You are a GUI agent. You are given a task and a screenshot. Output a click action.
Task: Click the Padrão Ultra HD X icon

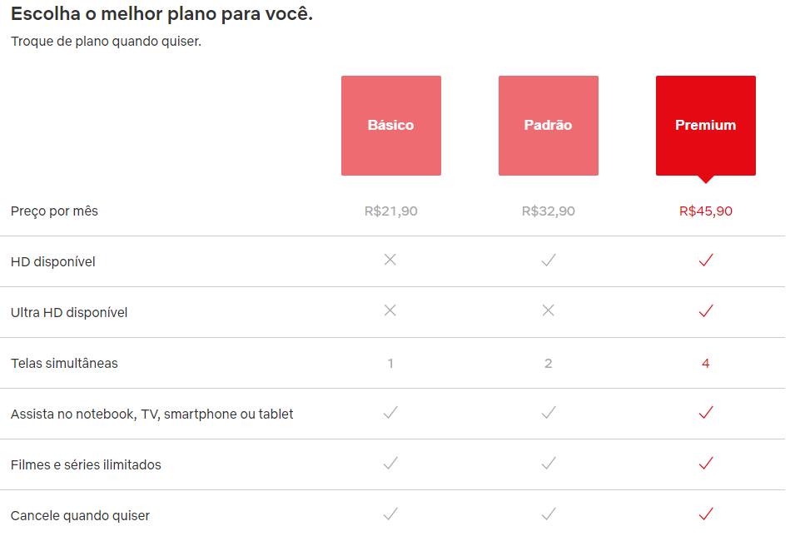click(548, 310)
